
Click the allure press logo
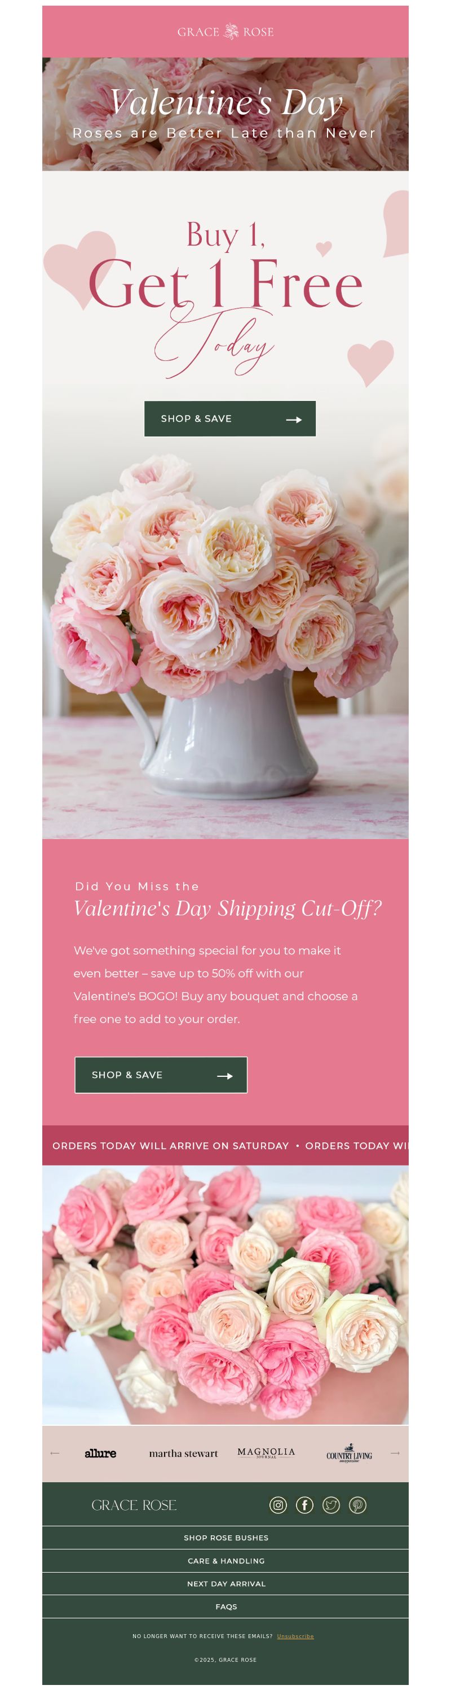pyautogui.click(x=100, y=1453)
